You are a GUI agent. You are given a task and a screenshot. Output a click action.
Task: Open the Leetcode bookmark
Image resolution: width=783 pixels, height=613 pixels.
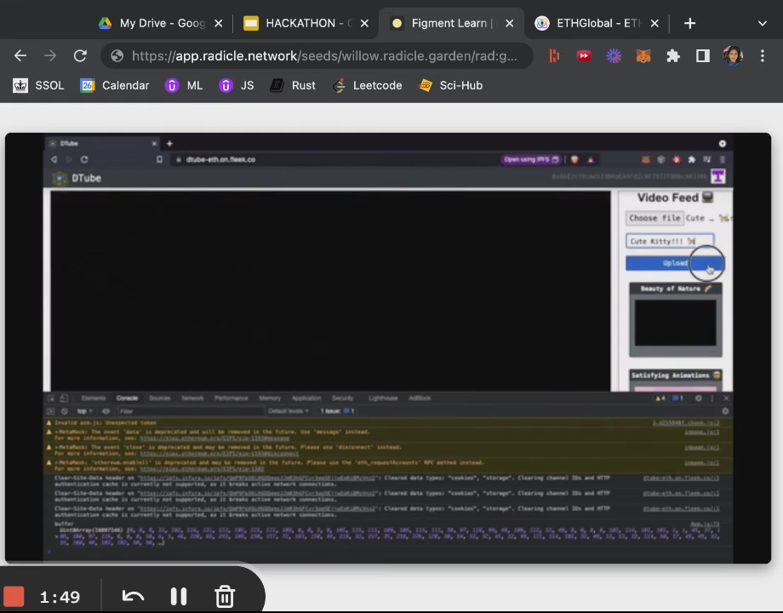[367, 85]
